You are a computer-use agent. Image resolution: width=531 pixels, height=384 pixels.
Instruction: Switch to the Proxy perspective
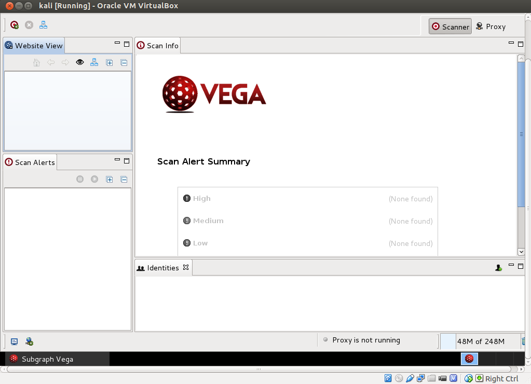coord(490,26)
